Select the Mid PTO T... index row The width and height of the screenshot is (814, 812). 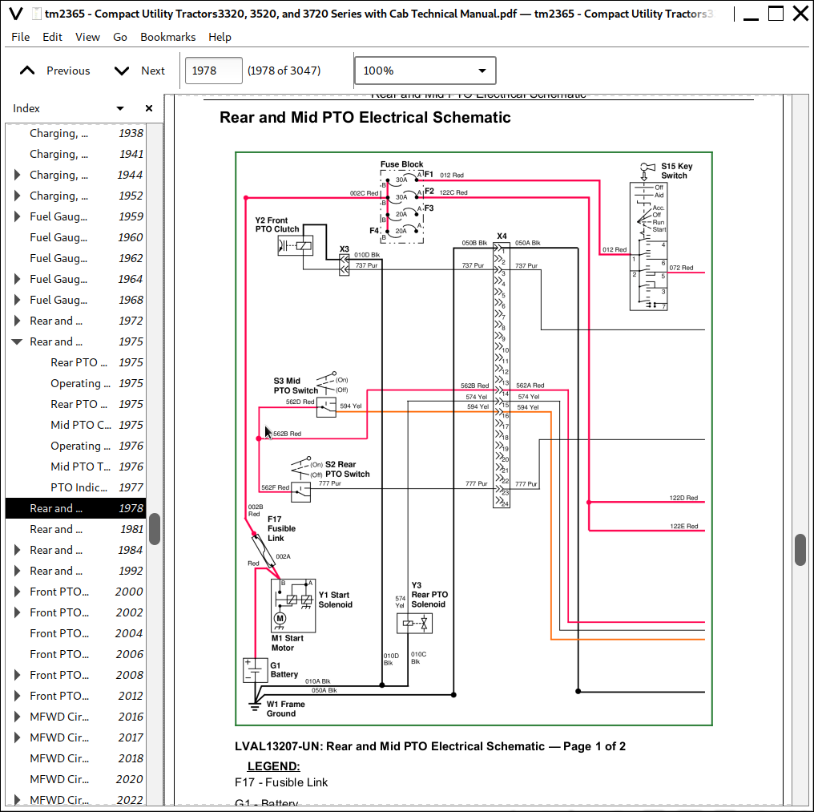[76, 467]
